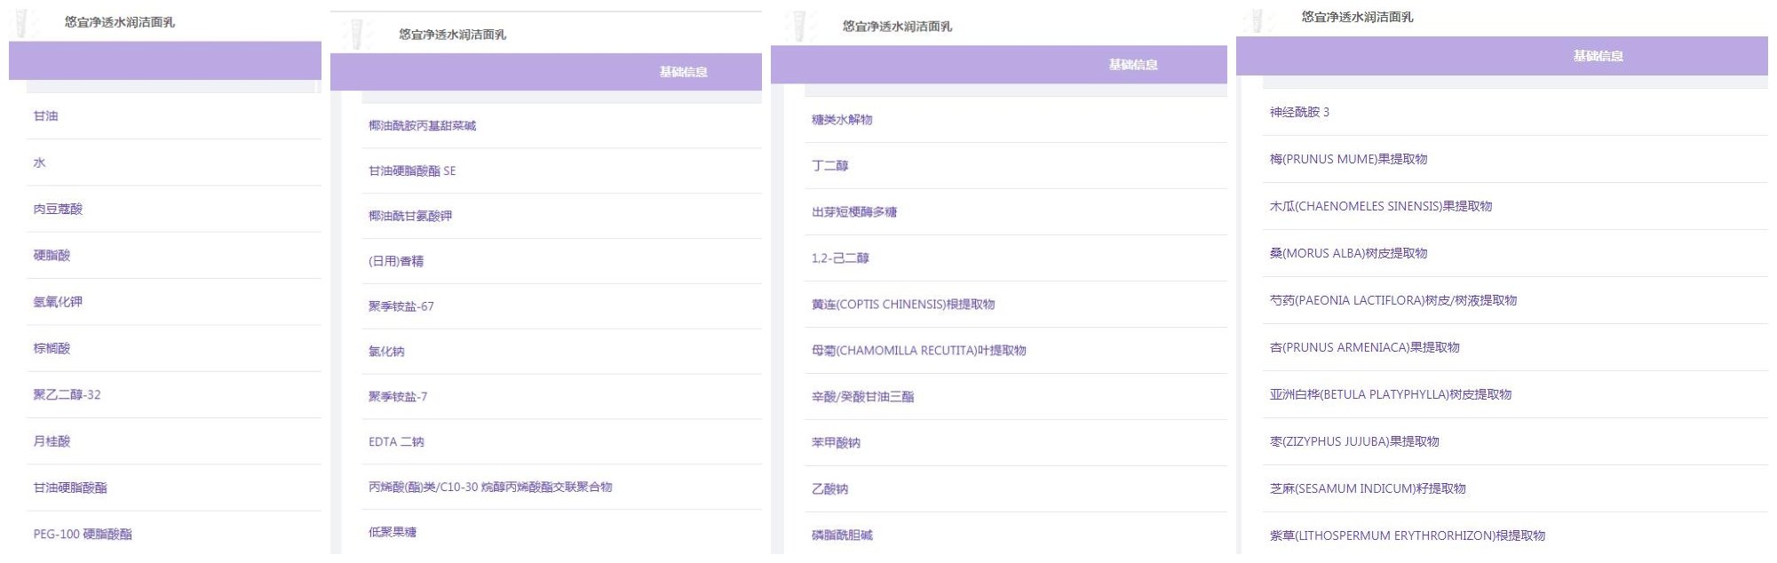Click the 聚季铵盐-67 entry
This screenshot has height=563, width=1777.
pos(401,306)
